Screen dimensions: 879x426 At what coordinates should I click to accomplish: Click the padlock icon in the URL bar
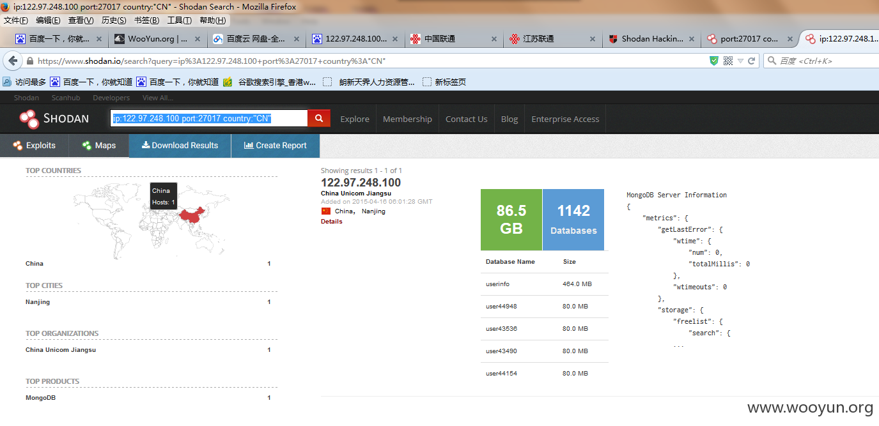[29, 61]
